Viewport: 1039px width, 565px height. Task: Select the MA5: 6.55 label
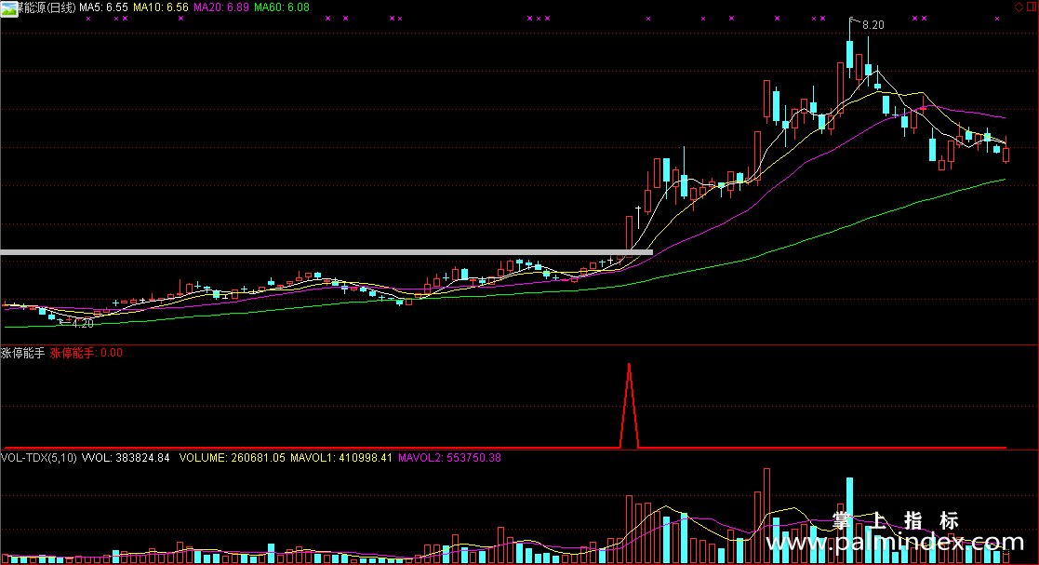tap(103, 7)
